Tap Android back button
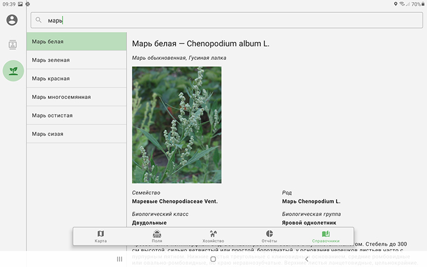The height and width of the screenshot is (267, 427). [307, 259]
